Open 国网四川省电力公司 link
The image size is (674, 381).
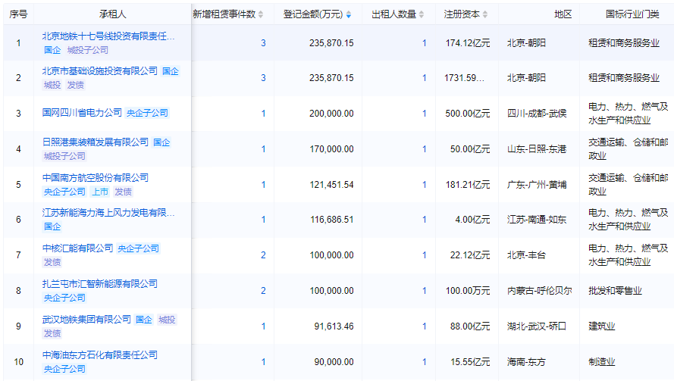click(x=82, y=113)
